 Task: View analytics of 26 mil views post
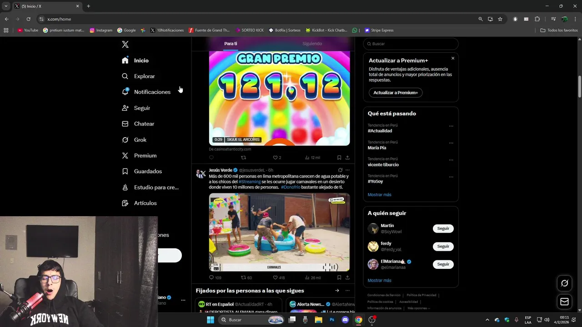pyautogui.click(x=312, y=277)
